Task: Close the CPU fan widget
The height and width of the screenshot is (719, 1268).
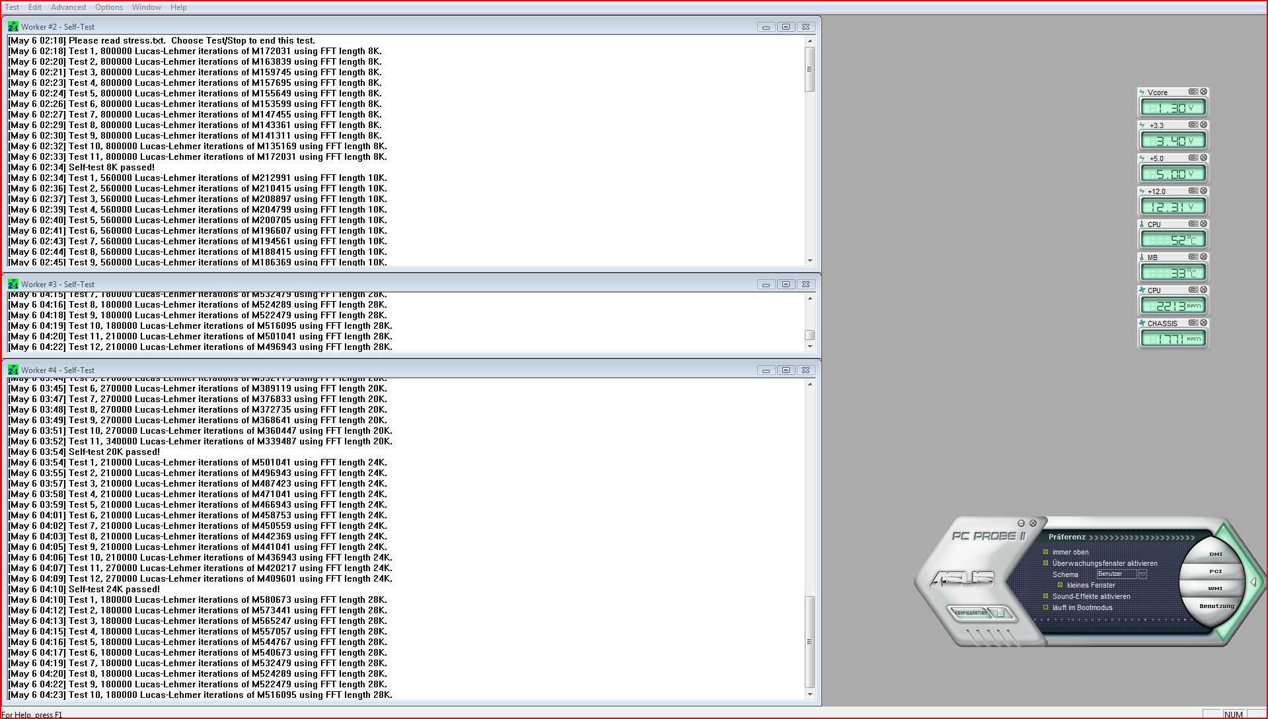Action: tap(1203, 290)
